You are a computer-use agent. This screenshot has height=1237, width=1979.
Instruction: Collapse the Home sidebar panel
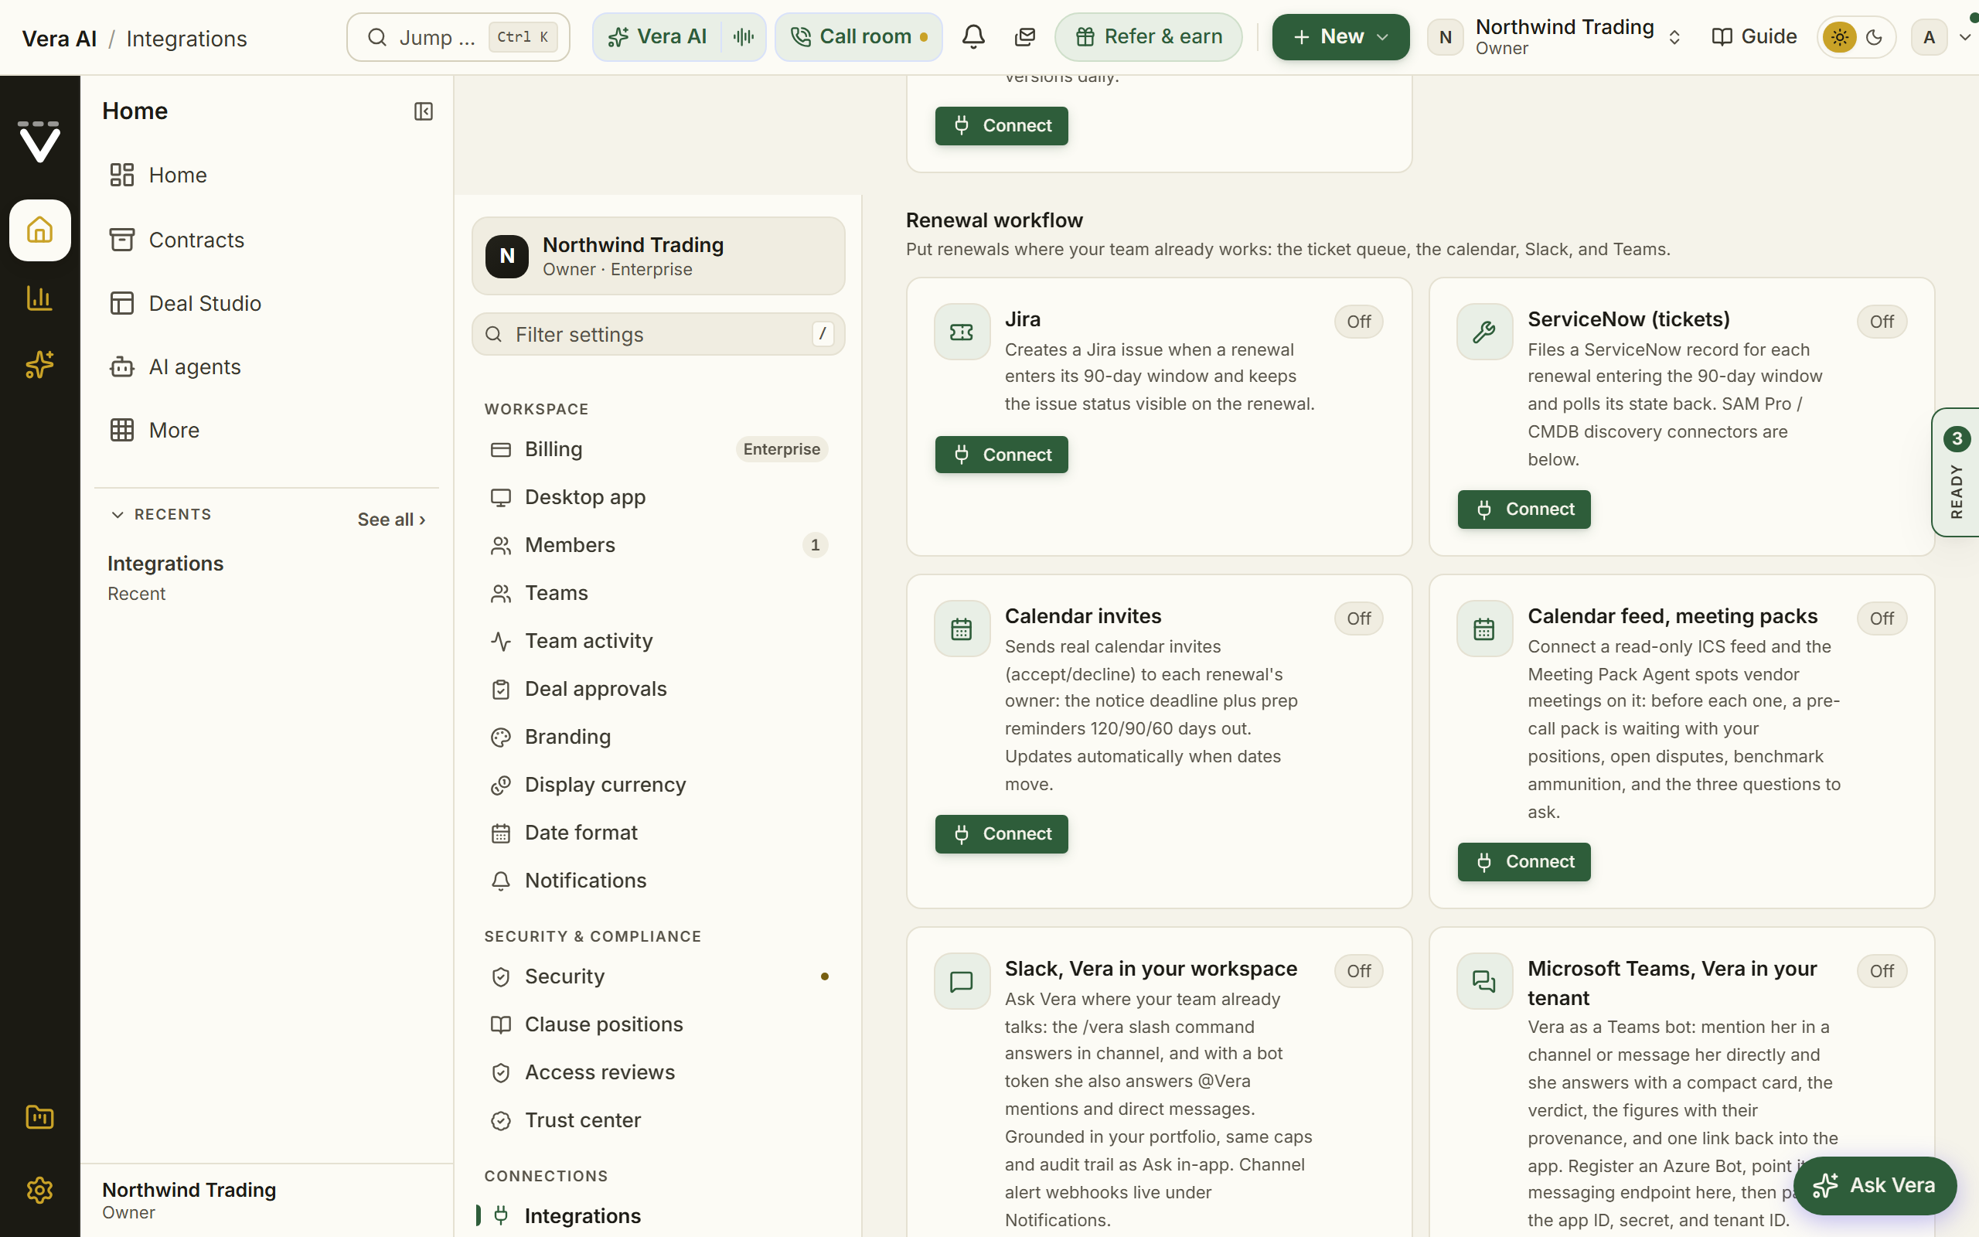point(423,111)
